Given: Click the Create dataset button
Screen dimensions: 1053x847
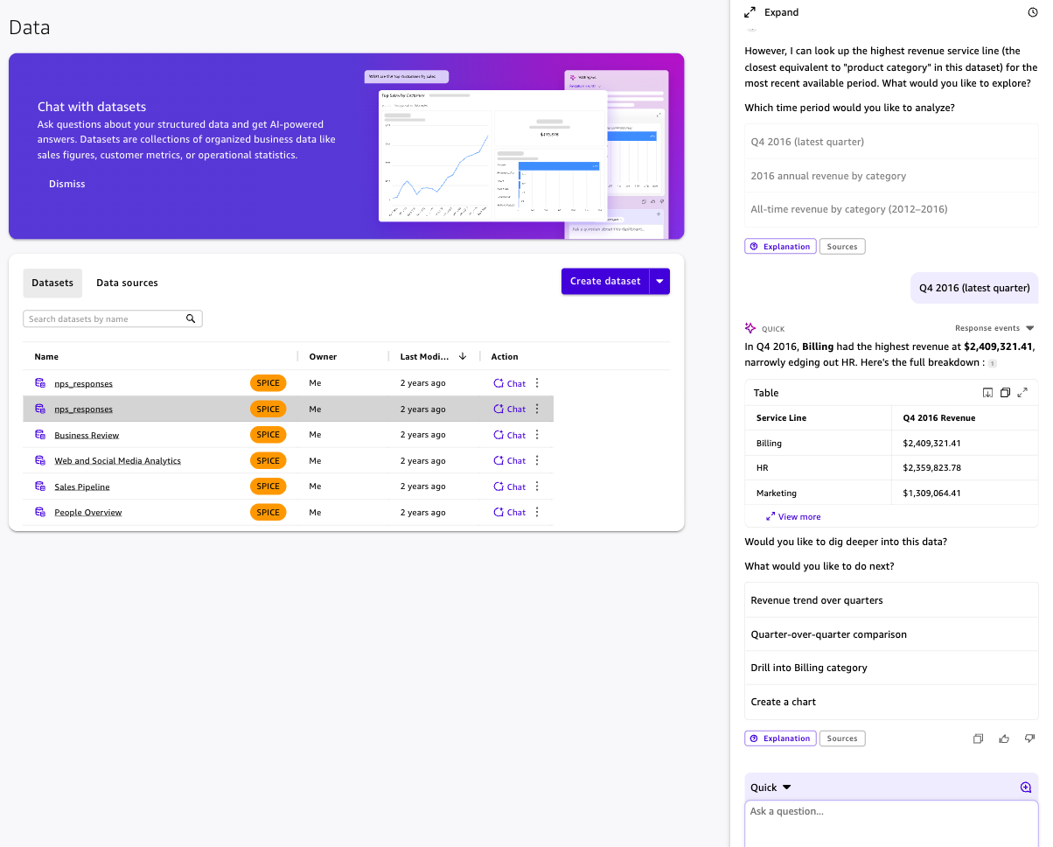Looking at the screenshot, I should coord(605,281).
